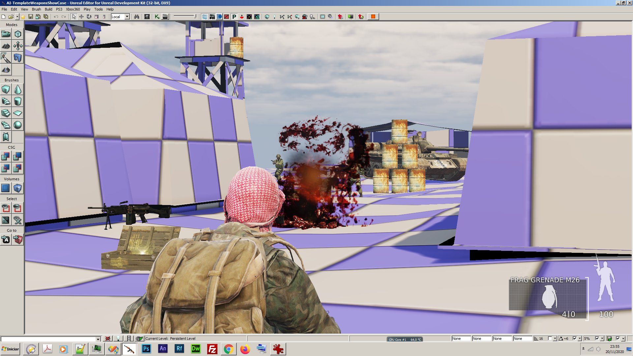
Task: Click the clock in system tray
Action: tap(615, 349)
